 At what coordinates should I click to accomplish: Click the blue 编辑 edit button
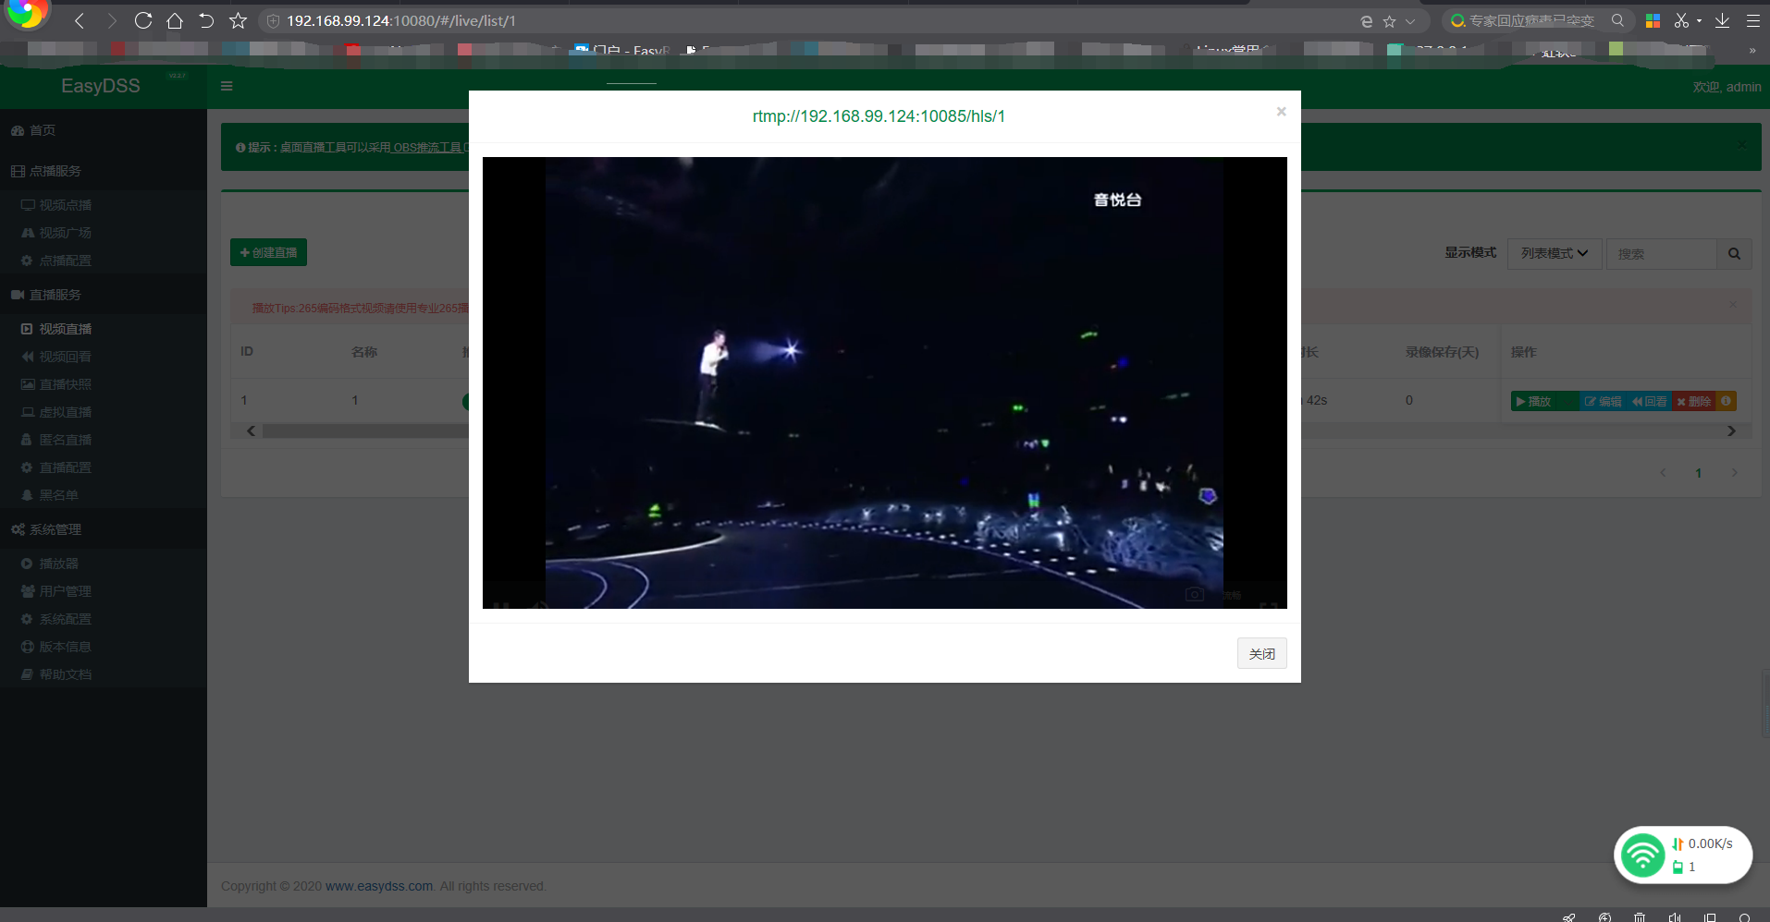coord(1603,401)
